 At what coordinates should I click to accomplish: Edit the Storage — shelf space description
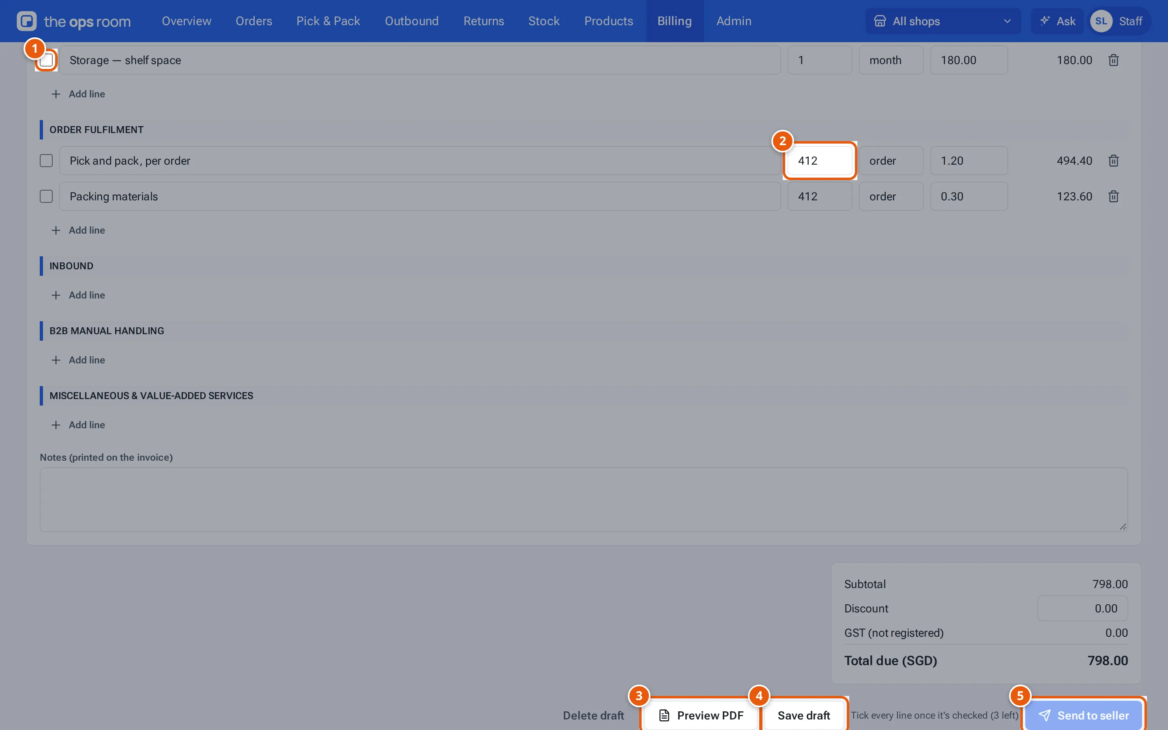point(420,60)
